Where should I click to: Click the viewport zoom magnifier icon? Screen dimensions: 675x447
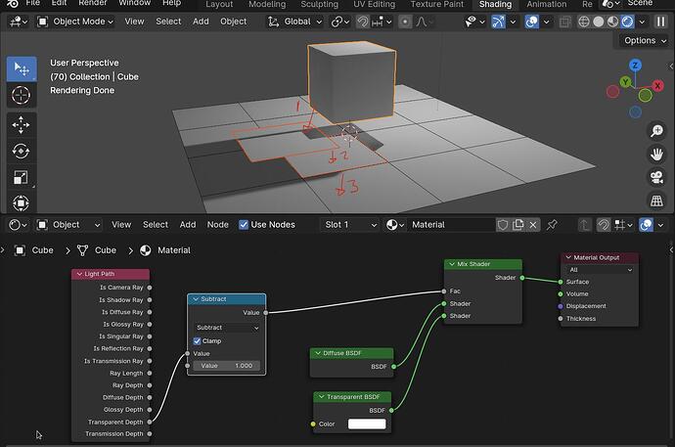(x=656, y=131)
